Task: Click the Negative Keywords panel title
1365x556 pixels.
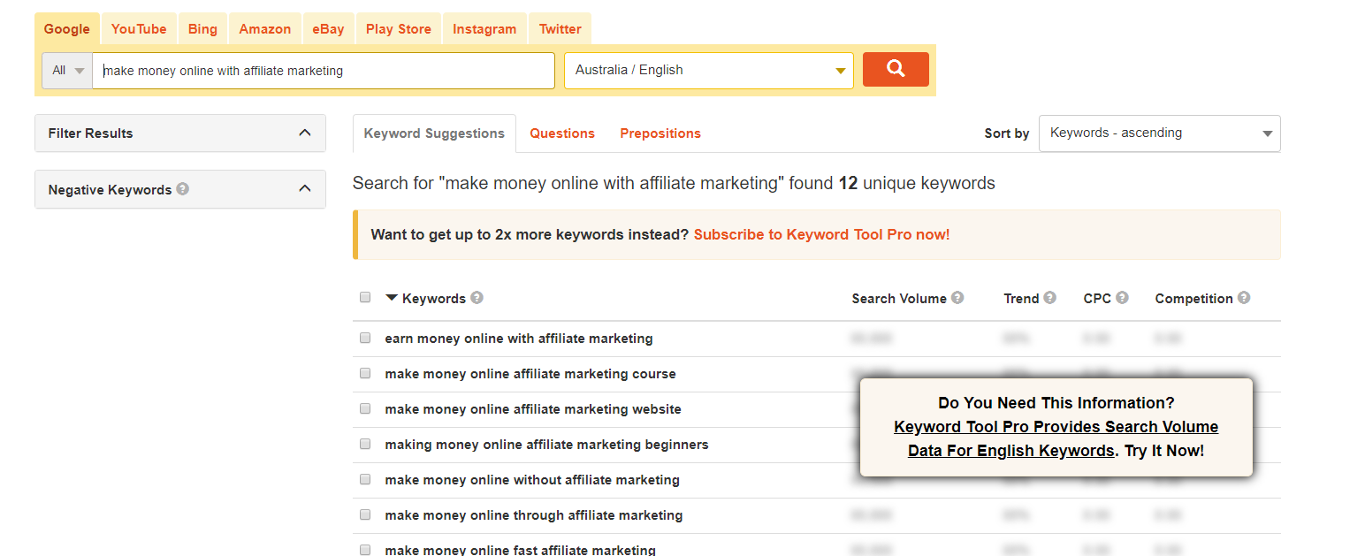Action: coord(110,190)
